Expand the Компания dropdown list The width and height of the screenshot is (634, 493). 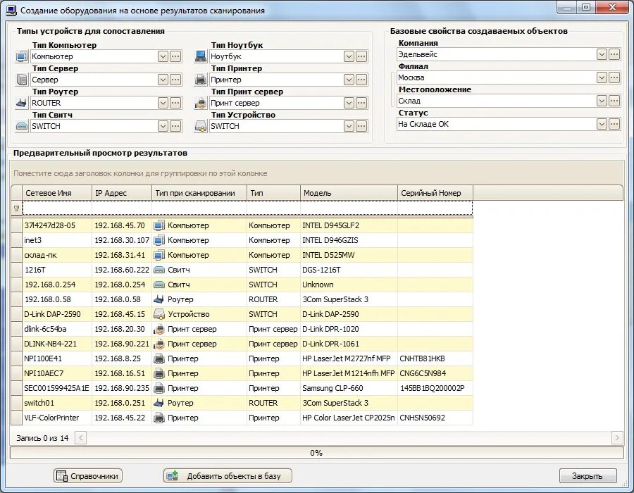click(602, 54)
